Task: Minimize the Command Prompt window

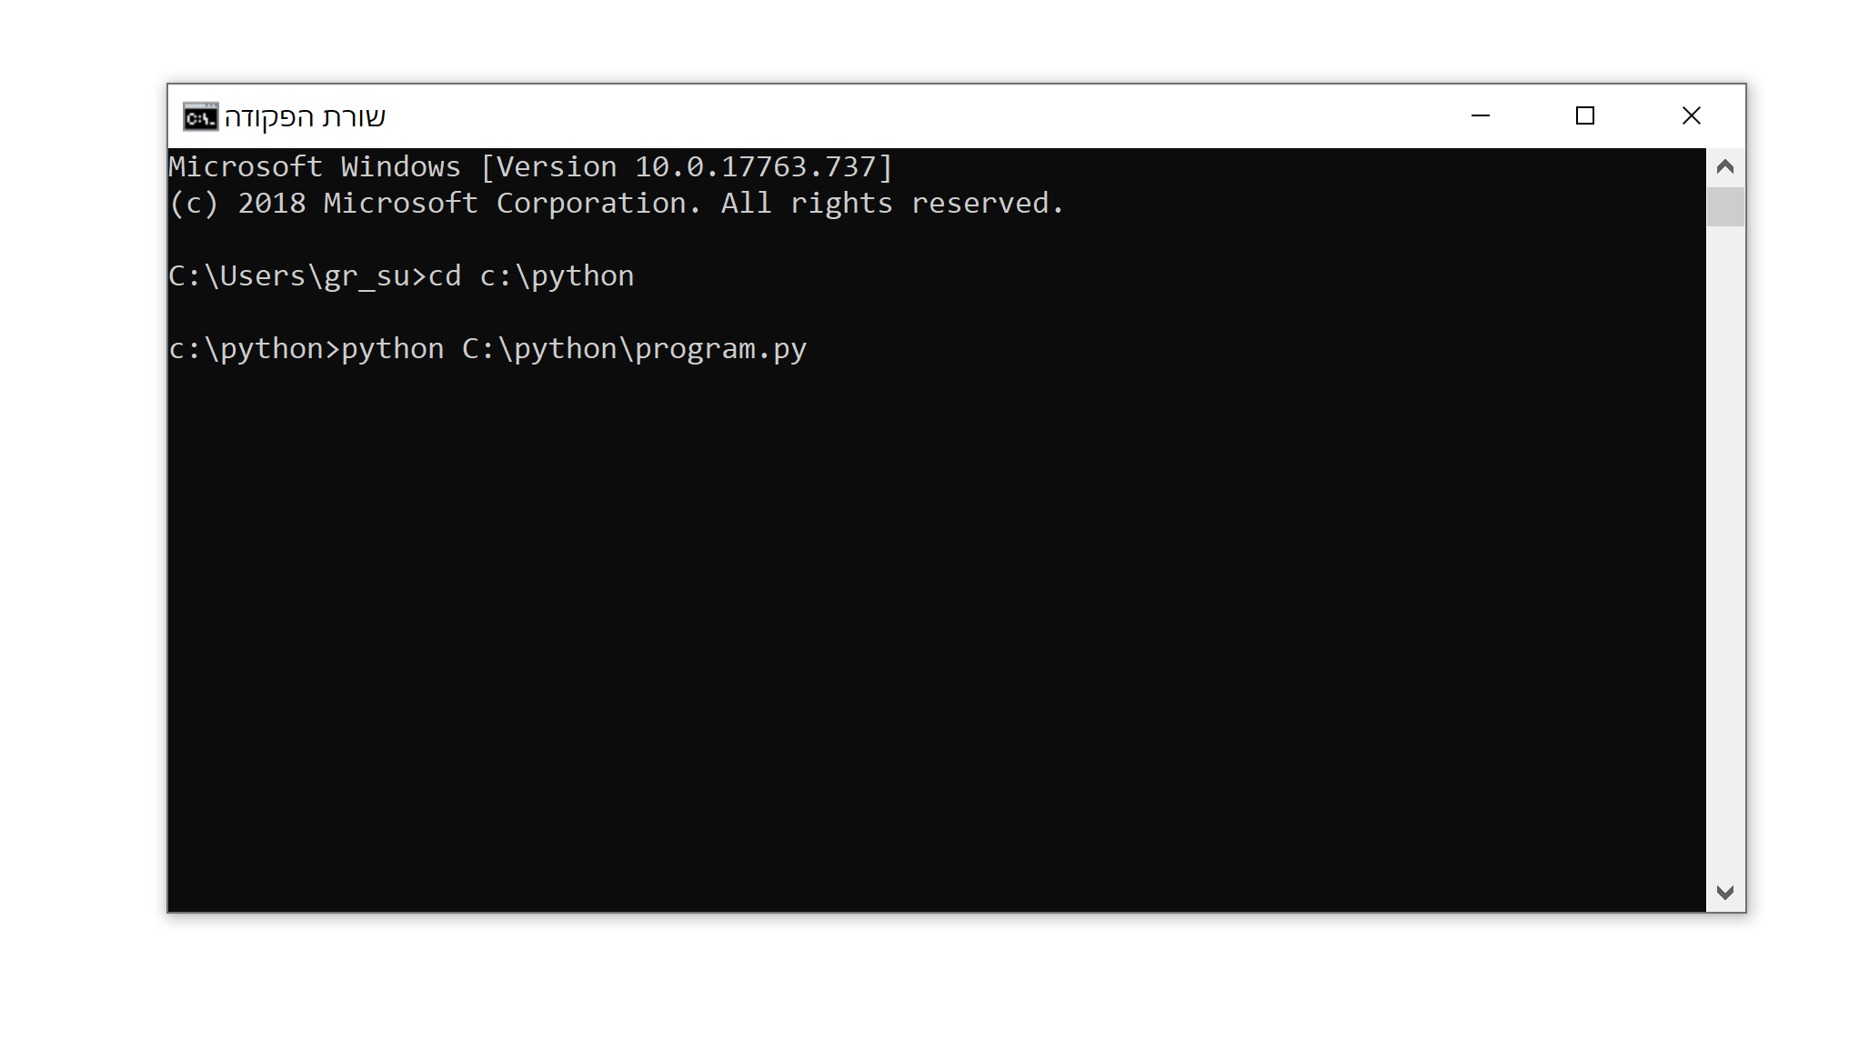Action: tap(1481, 115)
